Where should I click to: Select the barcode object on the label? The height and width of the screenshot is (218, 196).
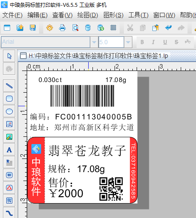[82, 96]
